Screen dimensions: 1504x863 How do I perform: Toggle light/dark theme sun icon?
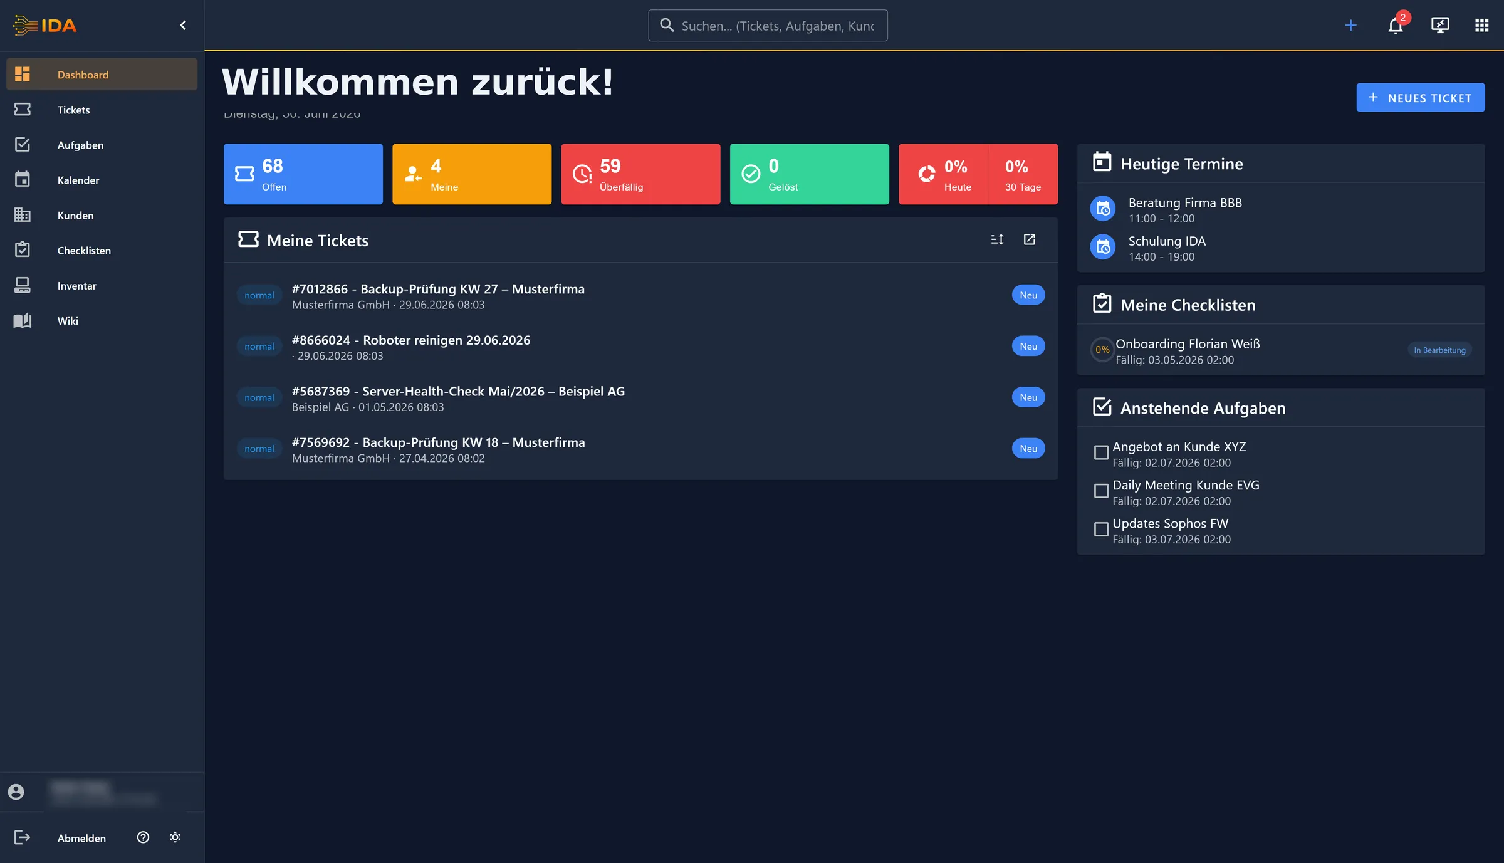coord(175,837)
